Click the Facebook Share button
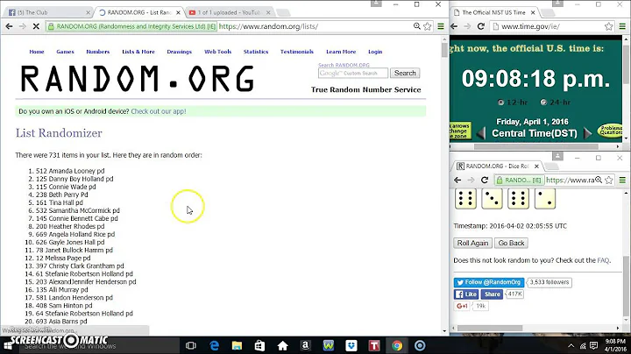The height and width of the screenshot is (354, 631). click(x=492, y=294)
